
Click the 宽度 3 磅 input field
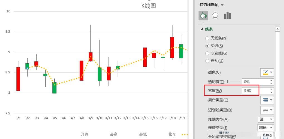pyautogui.click(x=255, y=91)
